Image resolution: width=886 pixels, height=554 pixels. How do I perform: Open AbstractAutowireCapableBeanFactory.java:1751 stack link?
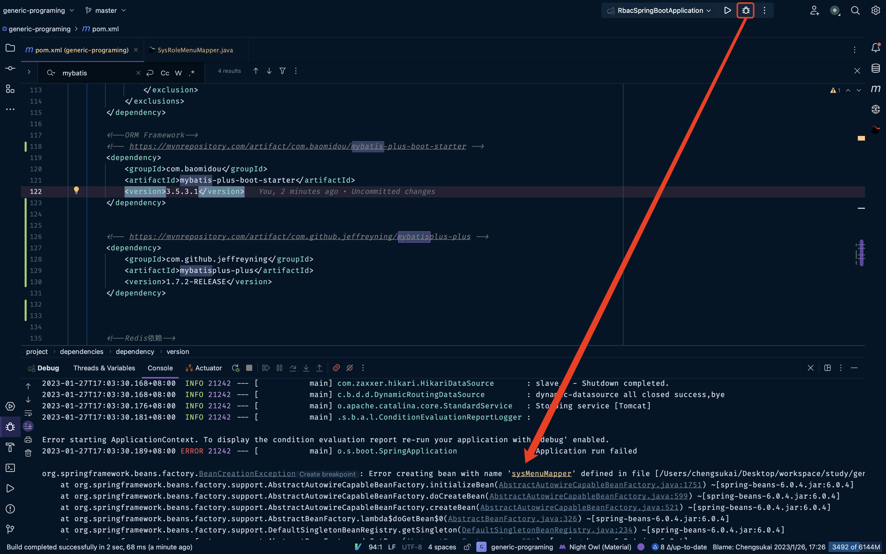600,485
